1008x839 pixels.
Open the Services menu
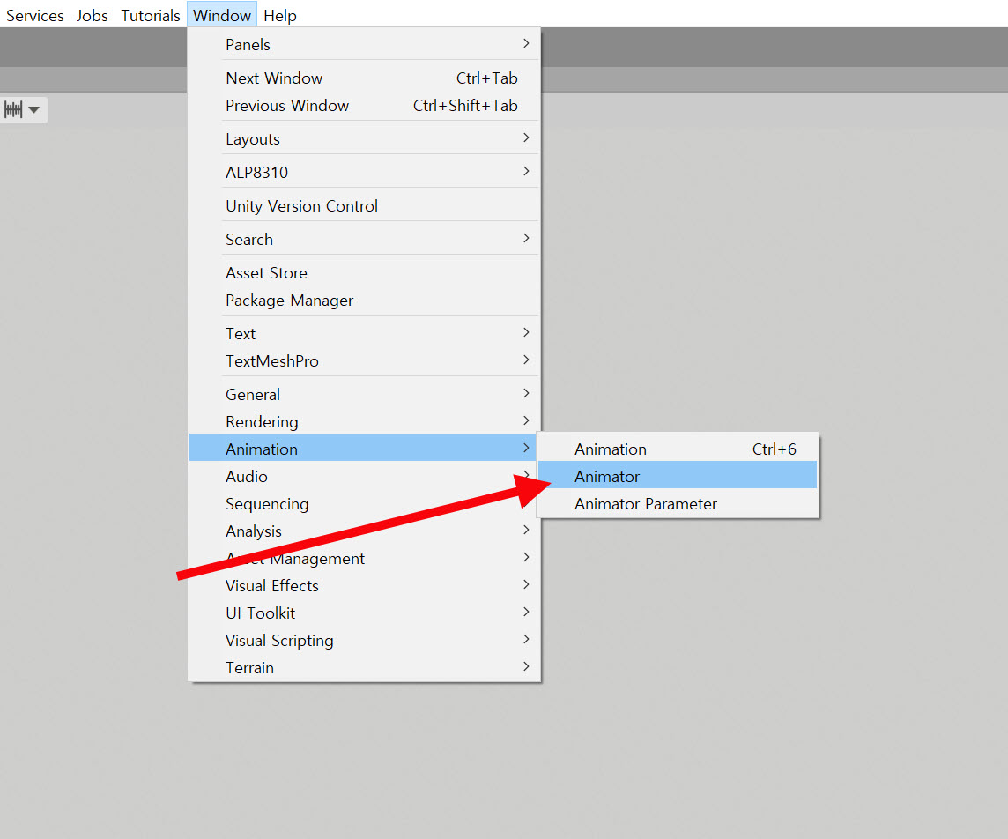click(34, 16)
